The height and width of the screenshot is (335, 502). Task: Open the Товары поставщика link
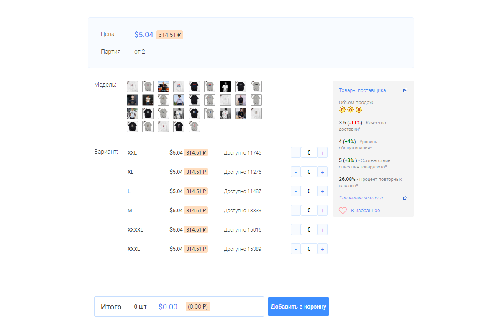[x=362, y=90]
